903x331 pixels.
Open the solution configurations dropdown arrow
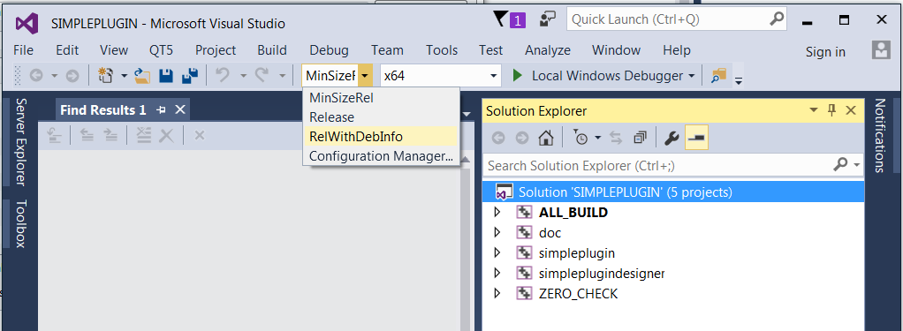point(365,75)
